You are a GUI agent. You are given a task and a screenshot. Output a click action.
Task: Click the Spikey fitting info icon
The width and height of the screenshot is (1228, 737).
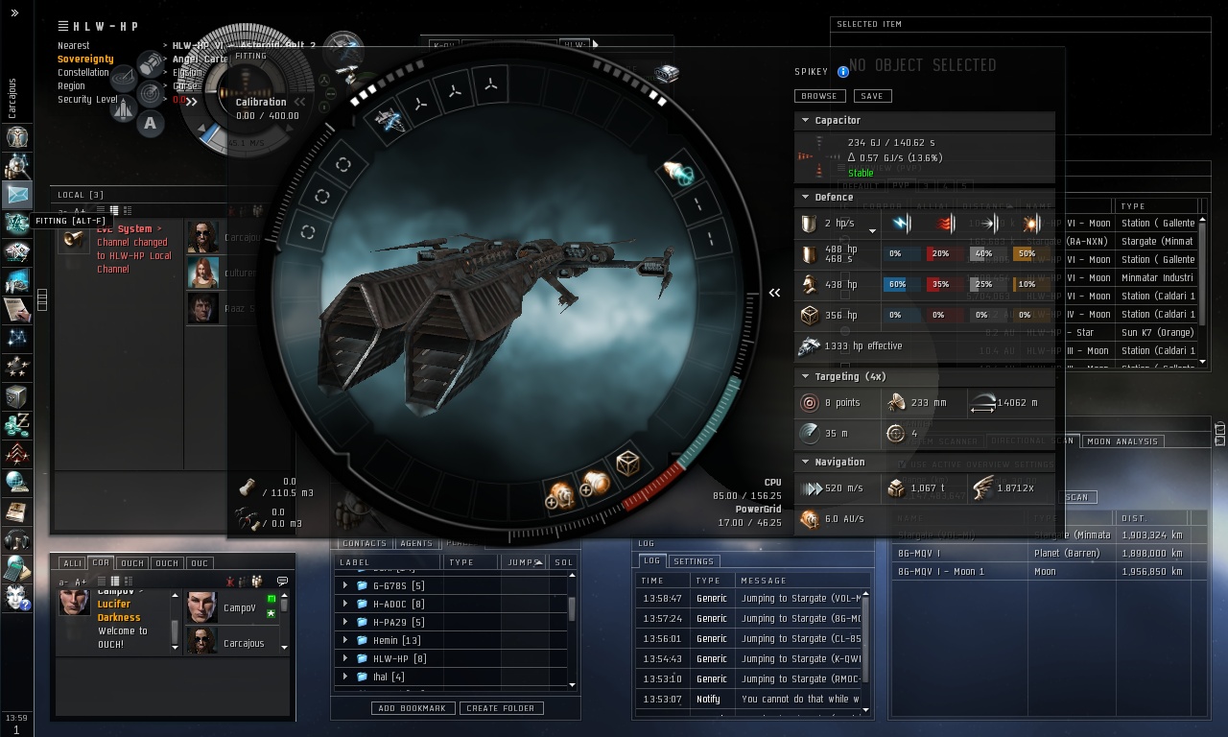click(843, 72)
